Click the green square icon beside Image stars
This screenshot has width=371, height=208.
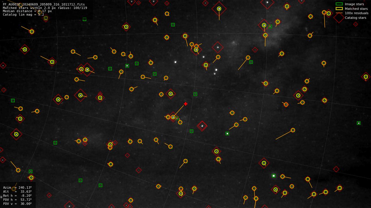pyautogui.click(x=339, y=4)
